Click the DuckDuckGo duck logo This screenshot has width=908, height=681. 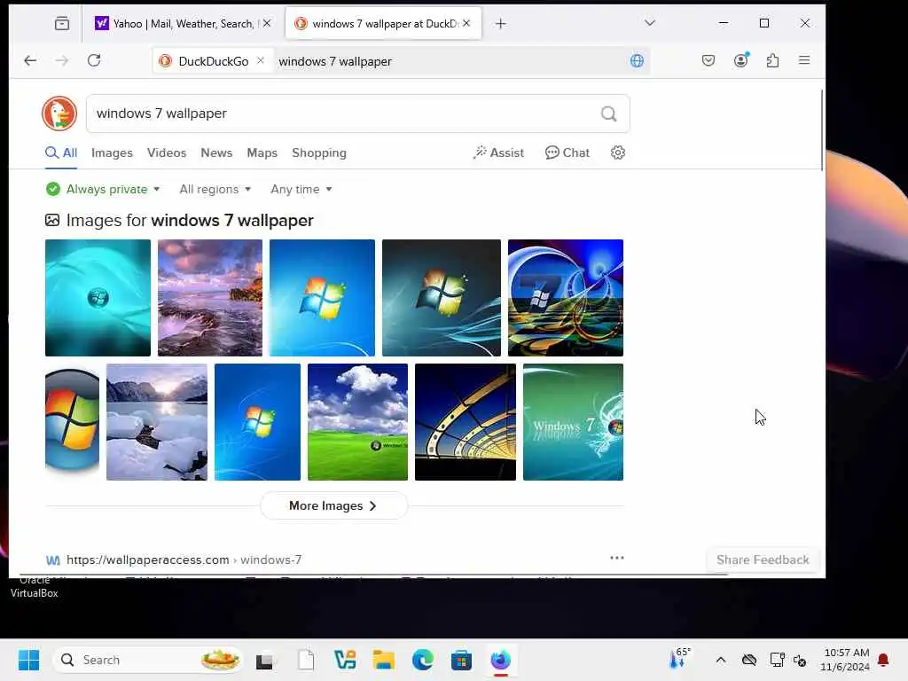click(59, 113)
